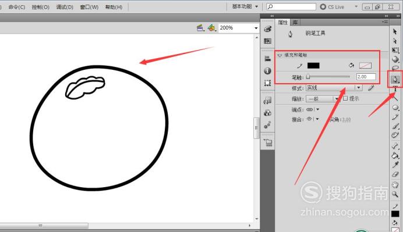Image resolution: width=403 pixels, height=232 pixels.
Task: Switch to the 库 library tab
Action: click(x=295, y=22)
